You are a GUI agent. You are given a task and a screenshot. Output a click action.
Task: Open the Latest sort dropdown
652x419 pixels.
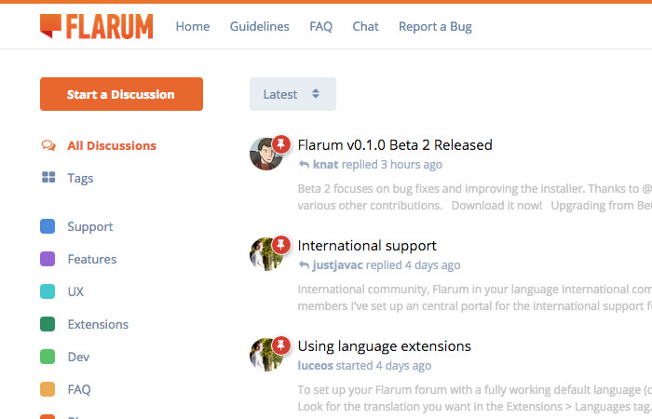tap(292, 94)
